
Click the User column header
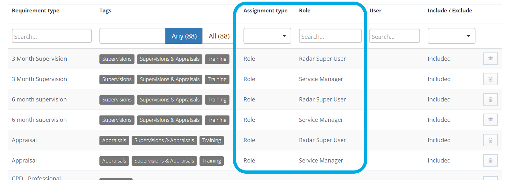[375, 10]
